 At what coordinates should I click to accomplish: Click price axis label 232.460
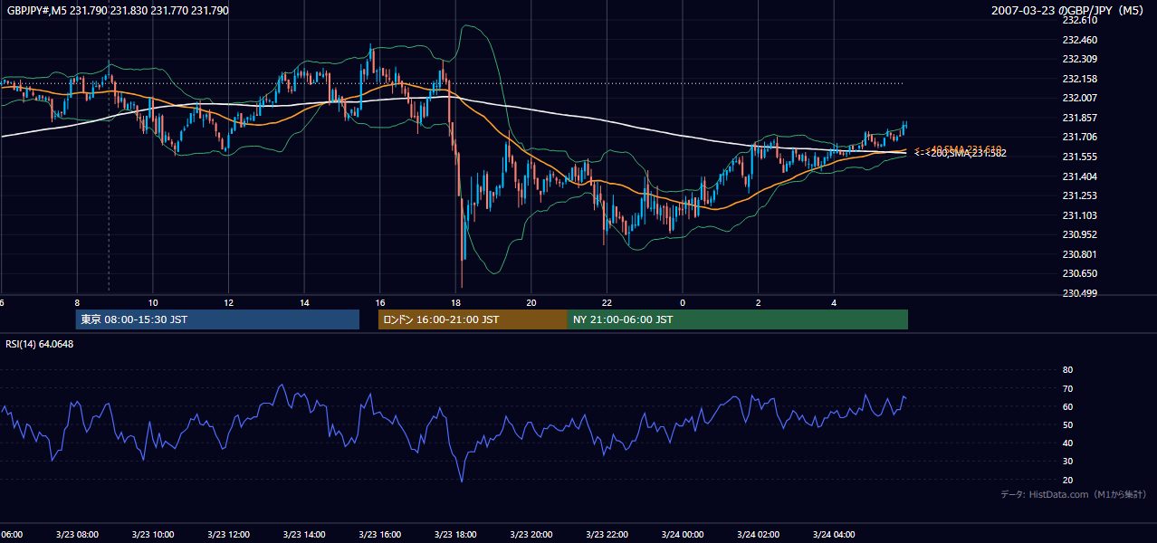[1079, 40]
